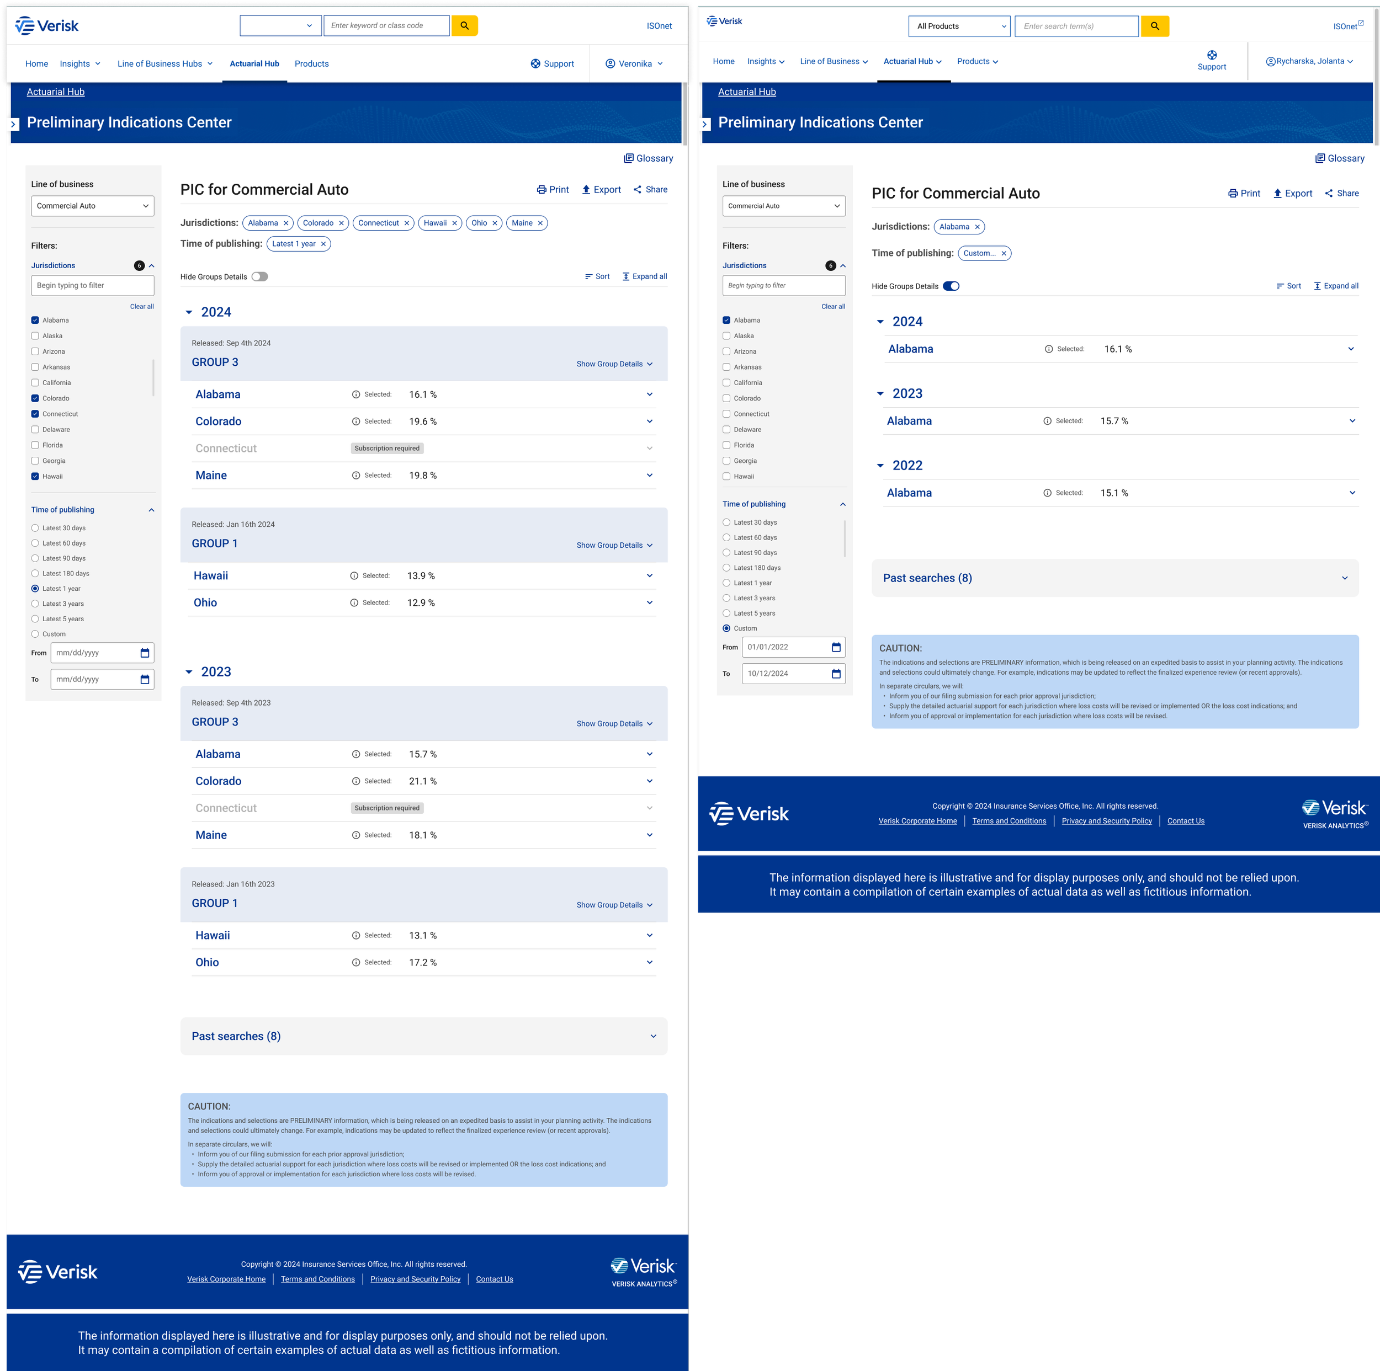The height and width of the screenshot is (1371, 1380).
Task: Select the Latest 3 years radio in left panel
Action: [35, 604]
